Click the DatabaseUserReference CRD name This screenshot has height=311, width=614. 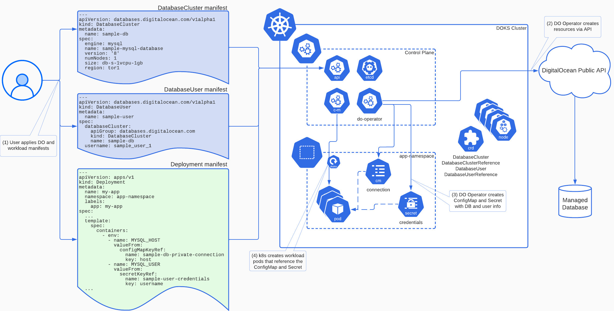pos(471,175)
